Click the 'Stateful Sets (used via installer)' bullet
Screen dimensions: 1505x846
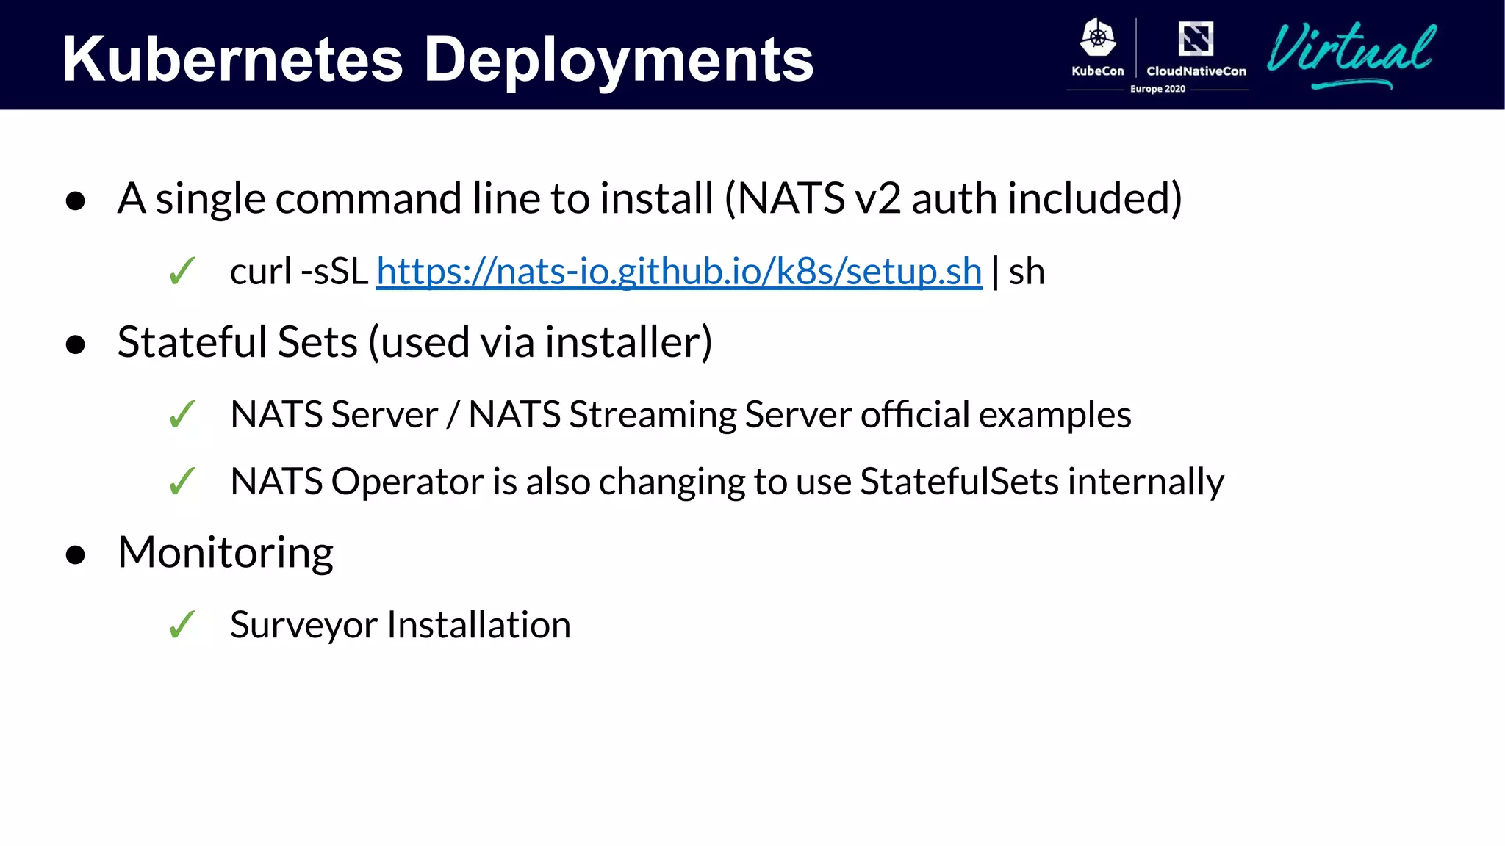pos(415,342)
